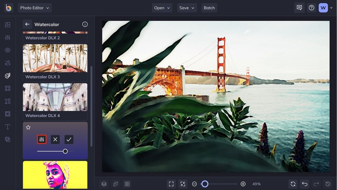Select the pop art woman thumbnail
This screenshot has width=337, height=190.
pyautogui.click(x=55, y=175)
